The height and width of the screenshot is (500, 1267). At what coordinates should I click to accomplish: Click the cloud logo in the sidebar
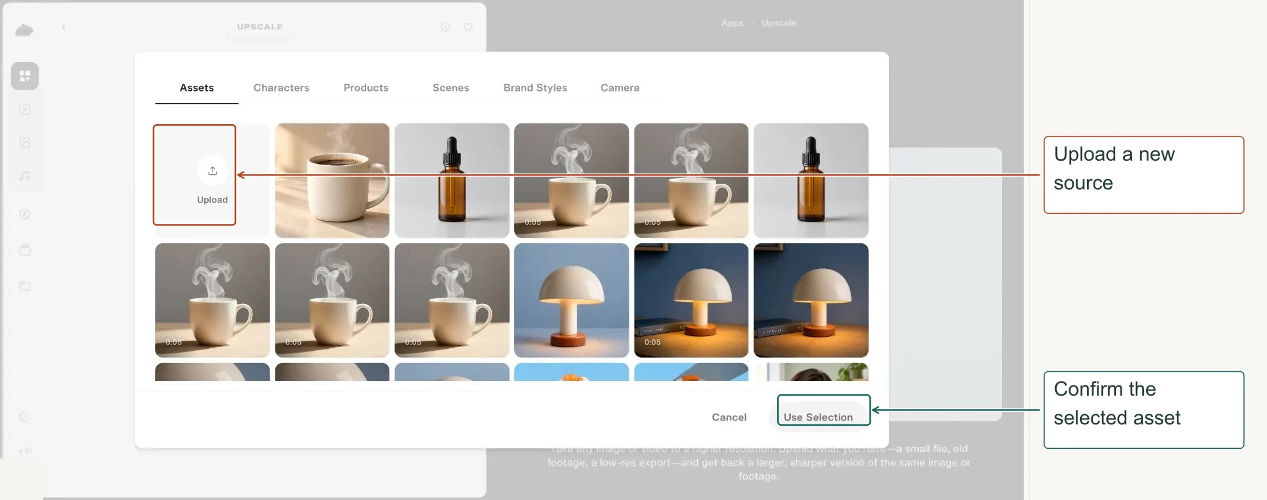click(24, 30)
